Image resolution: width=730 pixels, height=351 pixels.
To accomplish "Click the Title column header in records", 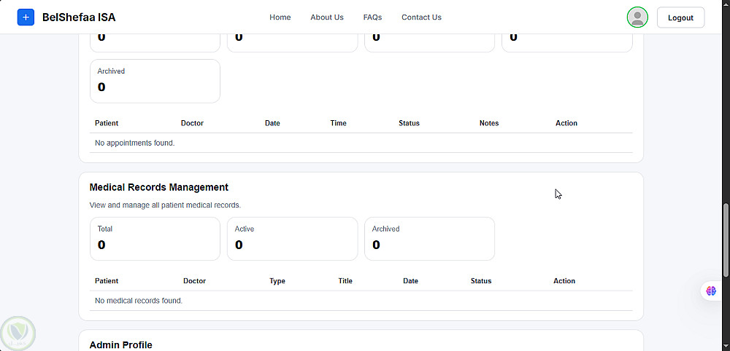I will coord(345,281).
